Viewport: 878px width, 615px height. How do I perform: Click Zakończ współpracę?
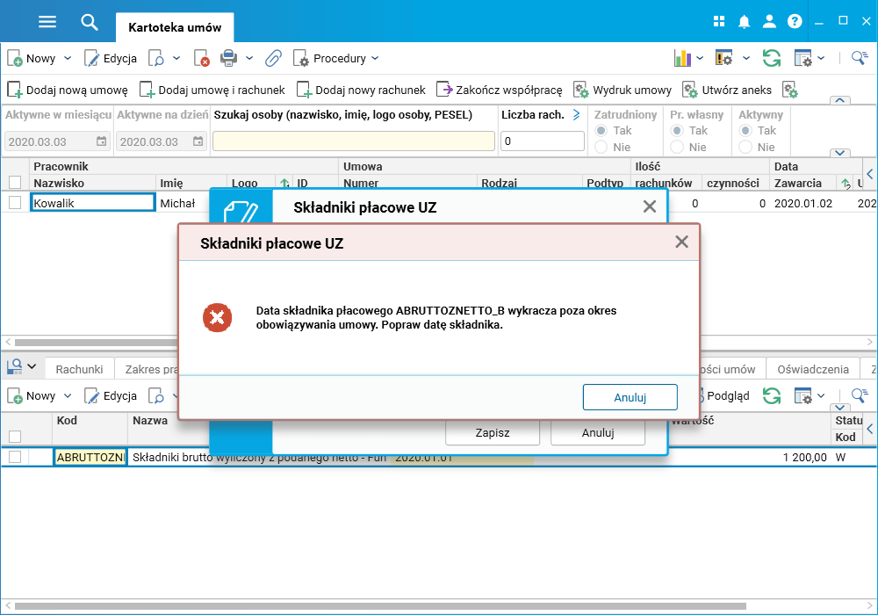click(500, 90)
